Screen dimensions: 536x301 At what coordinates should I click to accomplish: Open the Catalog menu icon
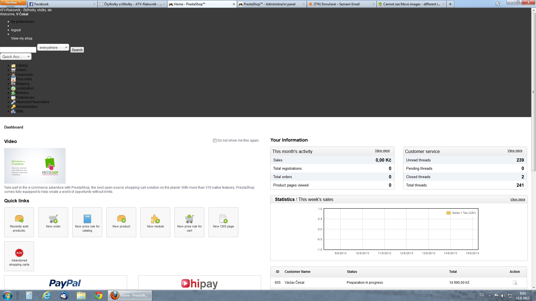coord(13,66)
